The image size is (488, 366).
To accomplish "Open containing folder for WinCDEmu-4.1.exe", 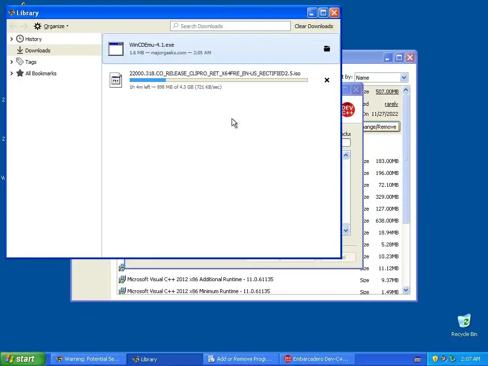I will pos(327,49).
